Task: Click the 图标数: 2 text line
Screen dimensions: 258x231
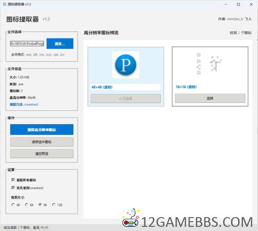Action: point(16,91)
